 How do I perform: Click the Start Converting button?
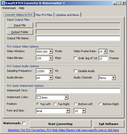point(60,124)
